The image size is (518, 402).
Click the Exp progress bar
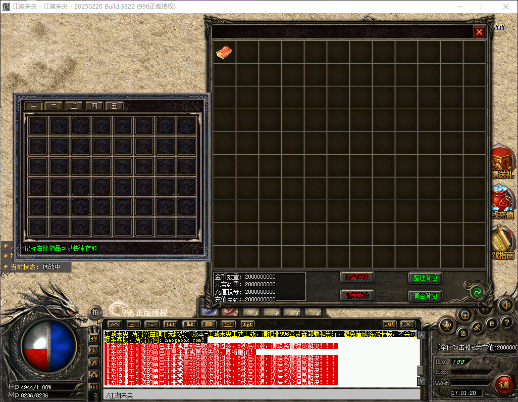471,372
